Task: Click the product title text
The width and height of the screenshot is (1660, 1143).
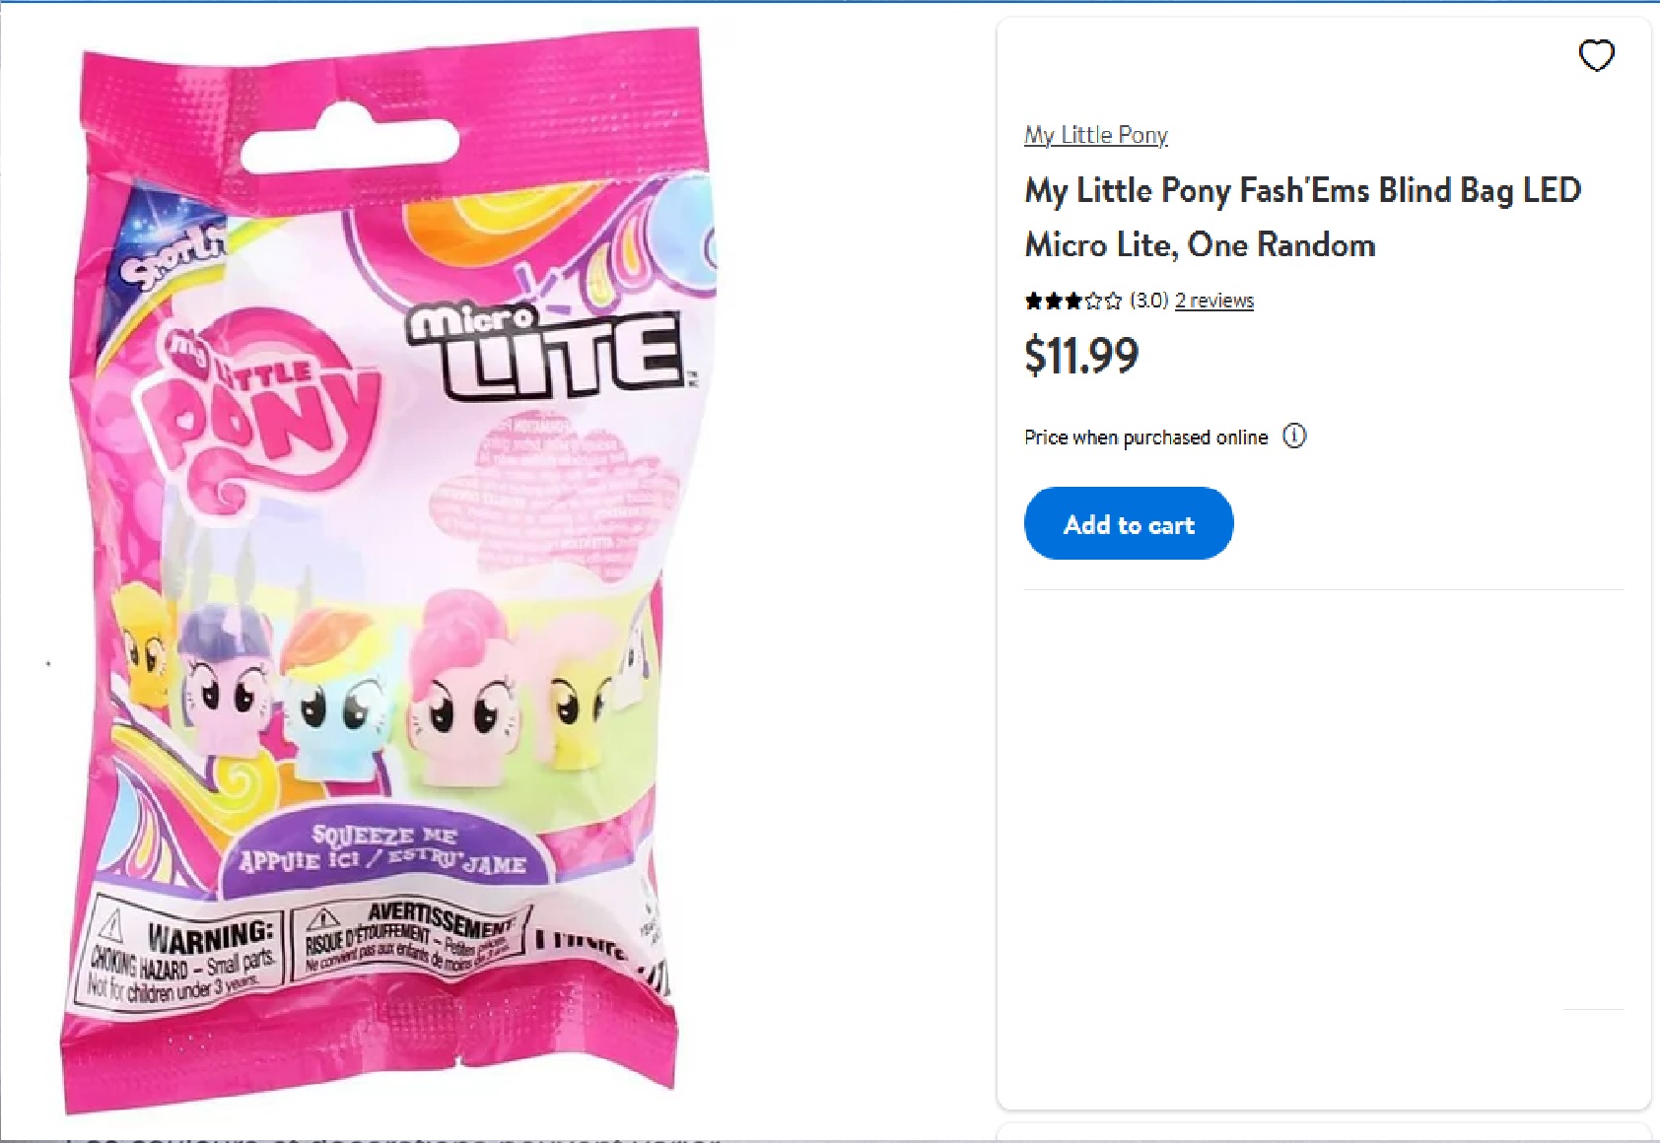Action: point(1301,217)
